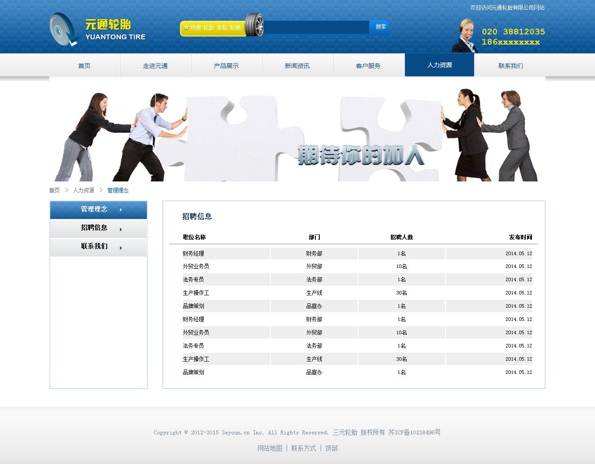Screen dimensions: 595x464
Task: Click the 部门 column header
Action: pyautogui.click(x=314, y=237)
